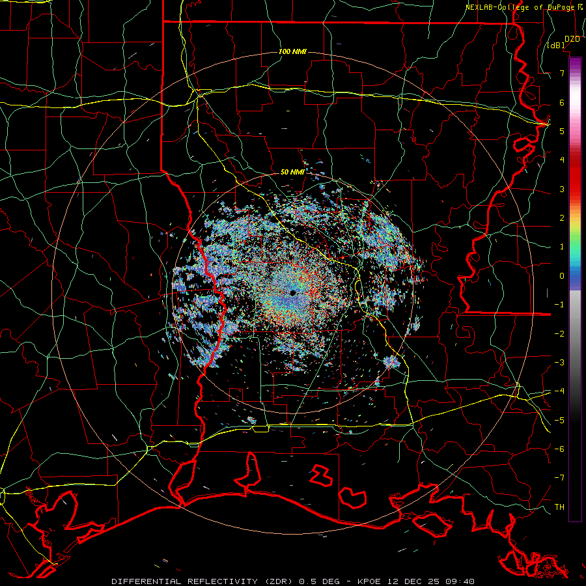Click the -4 tick label on color scale
Image resolution: width=586 pixels, height=586 pixels.
click(559, 391)
